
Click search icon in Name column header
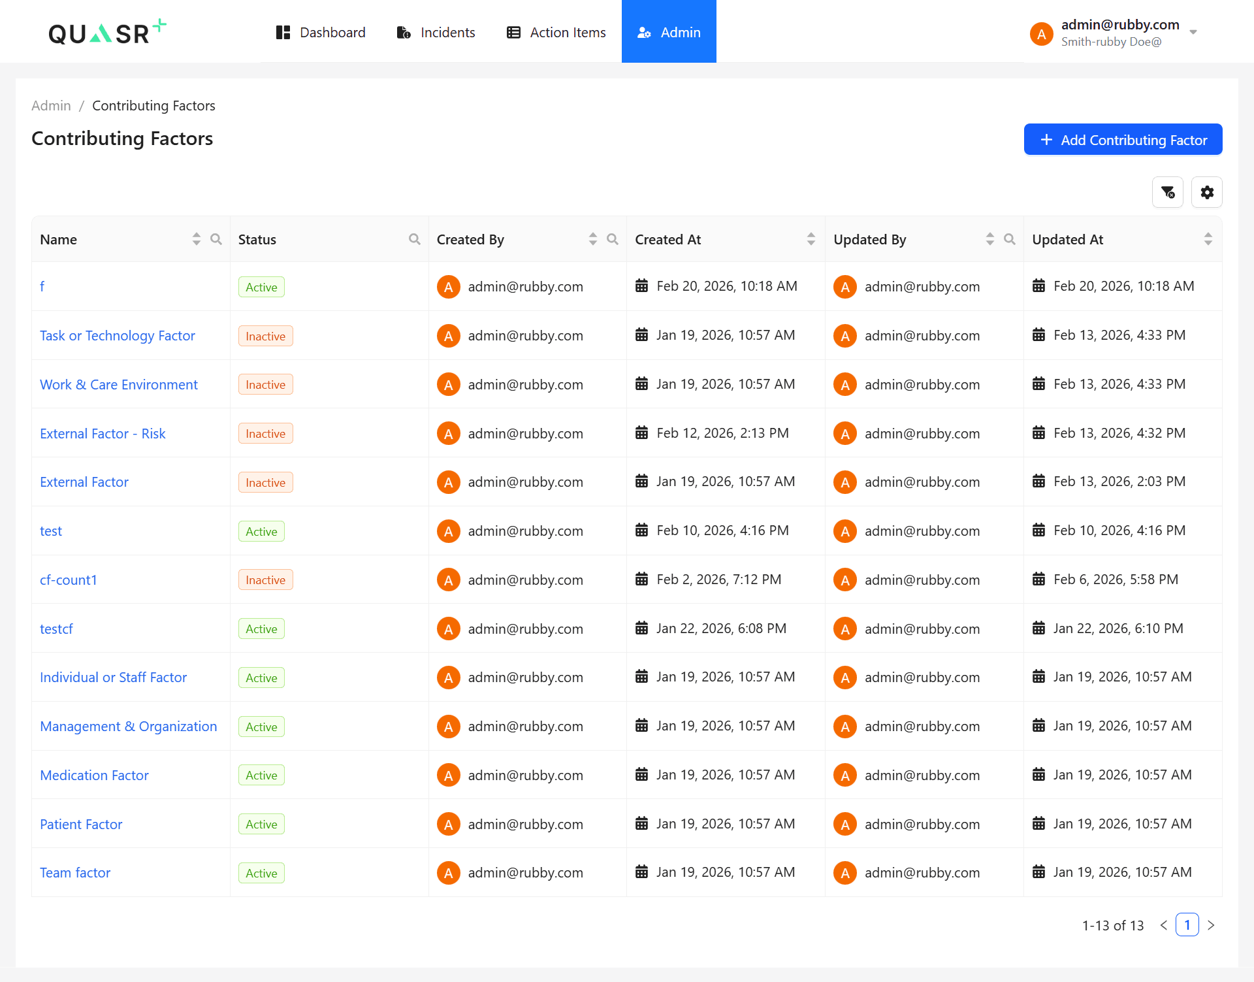coord(216,239)
